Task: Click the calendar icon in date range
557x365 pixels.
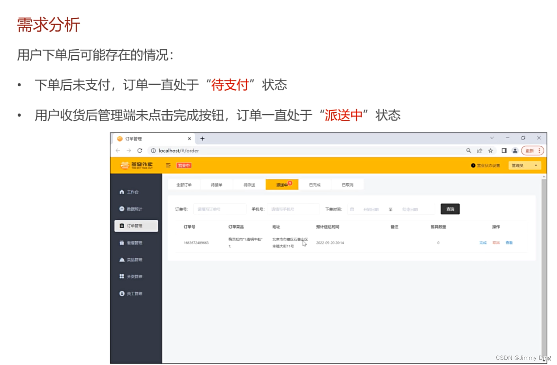Action: tap(352, 209)
